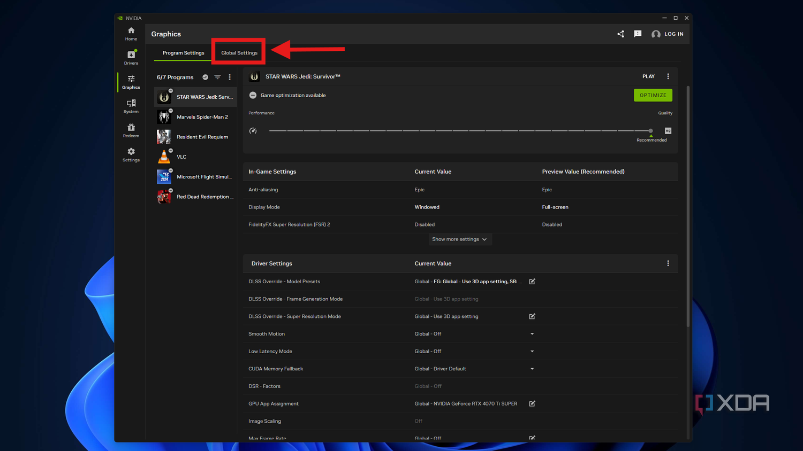This screenshot has width=803, height=451.
Task: Select Marvels Spider-Man 2 in program list
Action: click(195, 117)
